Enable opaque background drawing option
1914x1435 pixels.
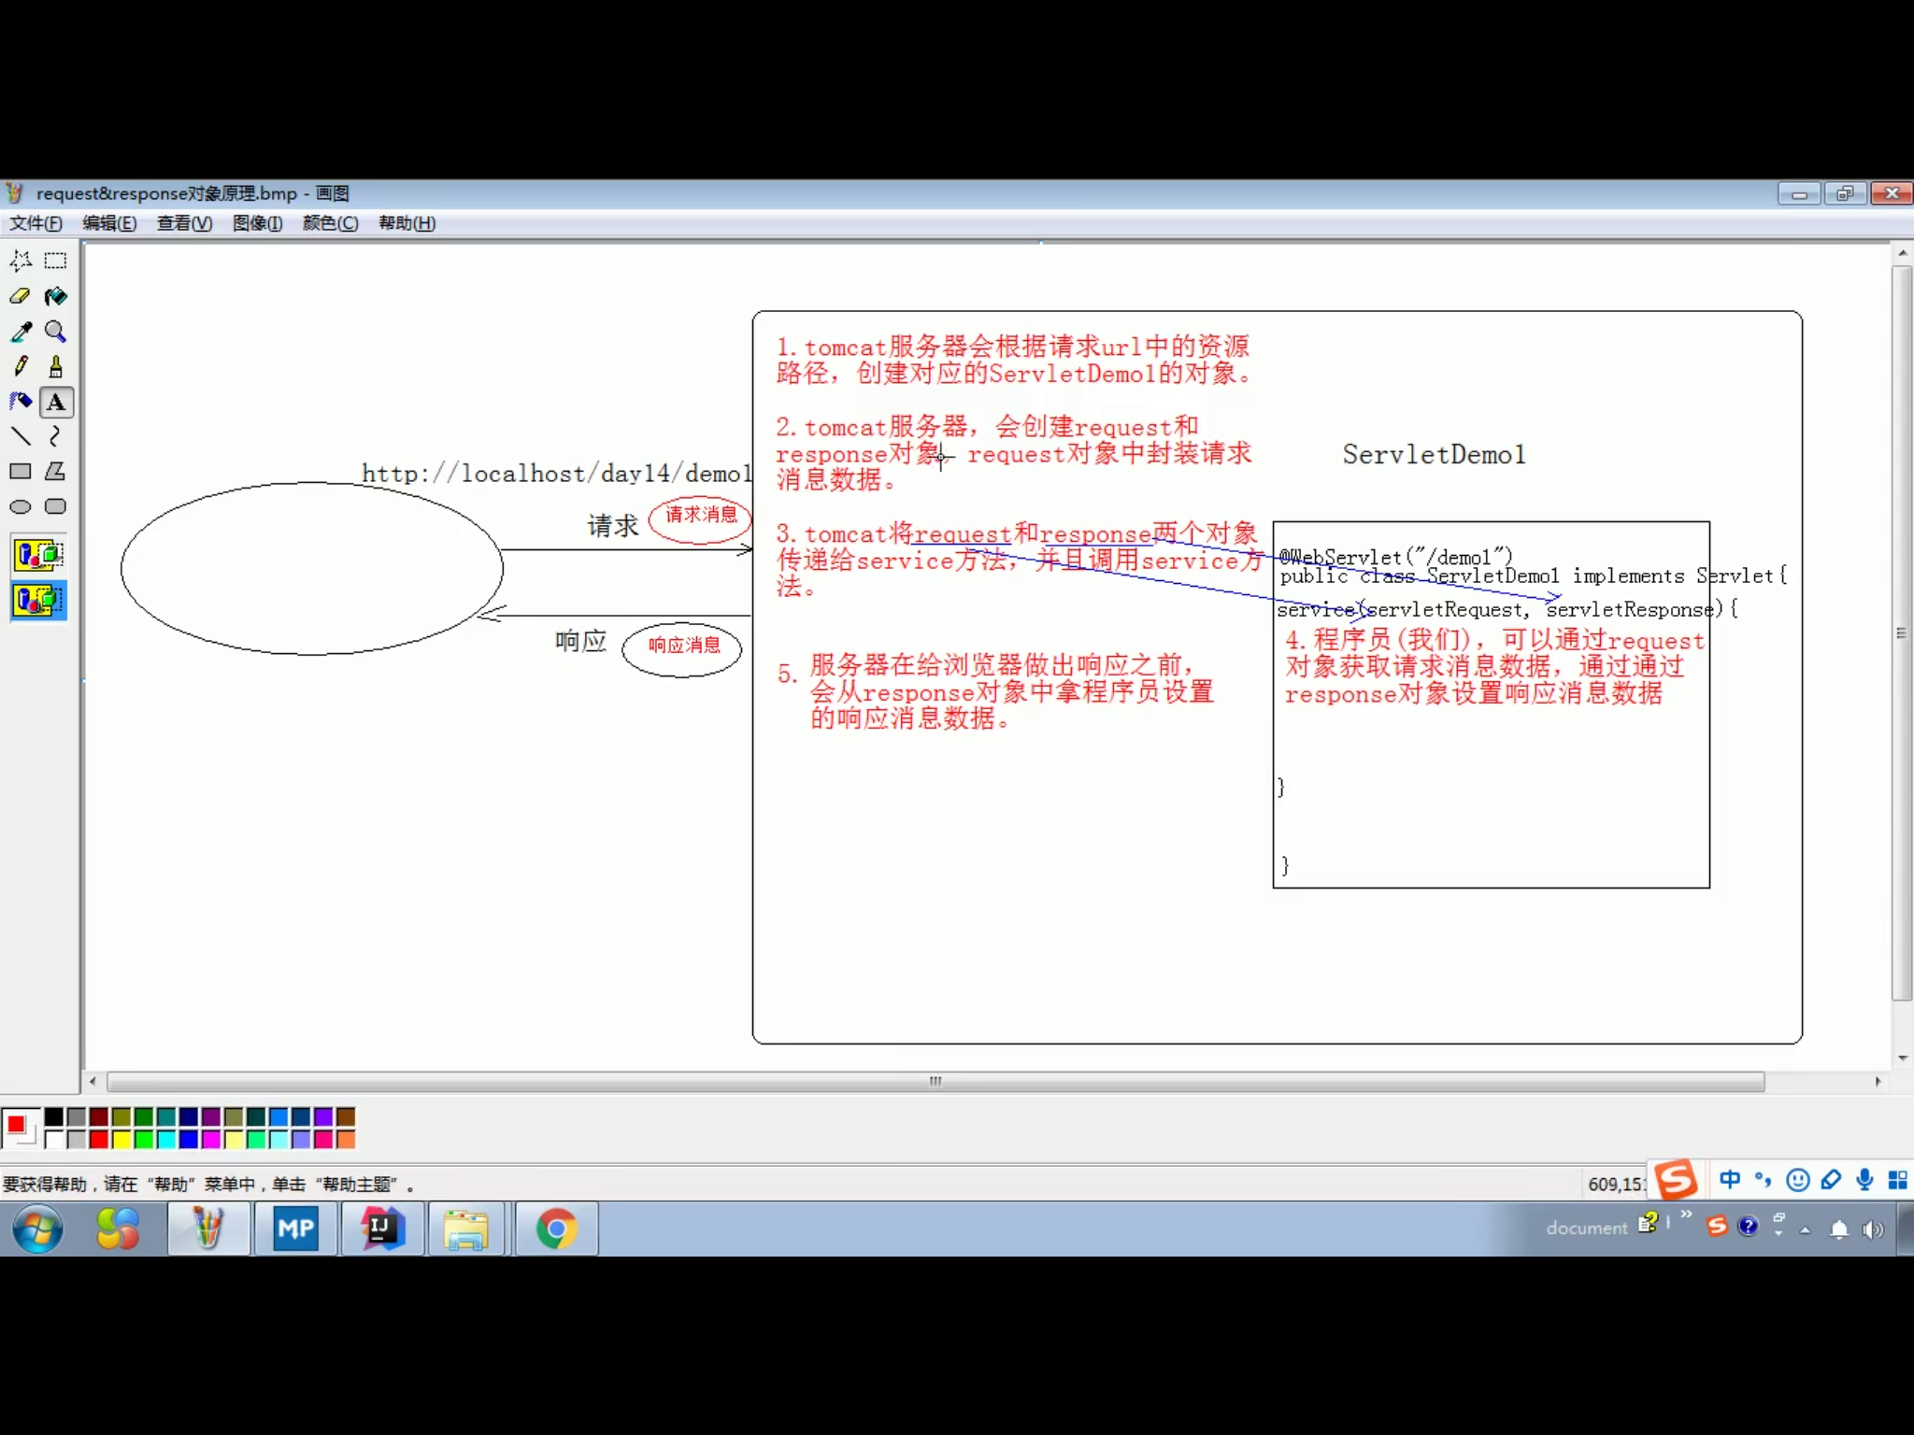click(x=38, y=555)
